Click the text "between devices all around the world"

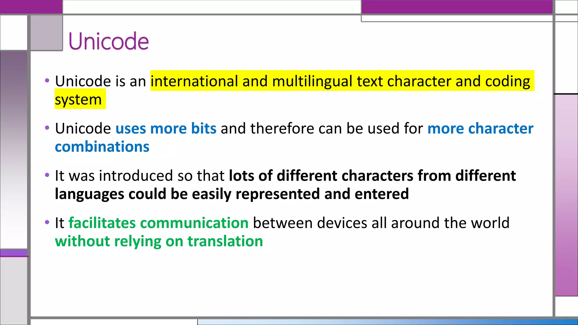coord(381,223)
